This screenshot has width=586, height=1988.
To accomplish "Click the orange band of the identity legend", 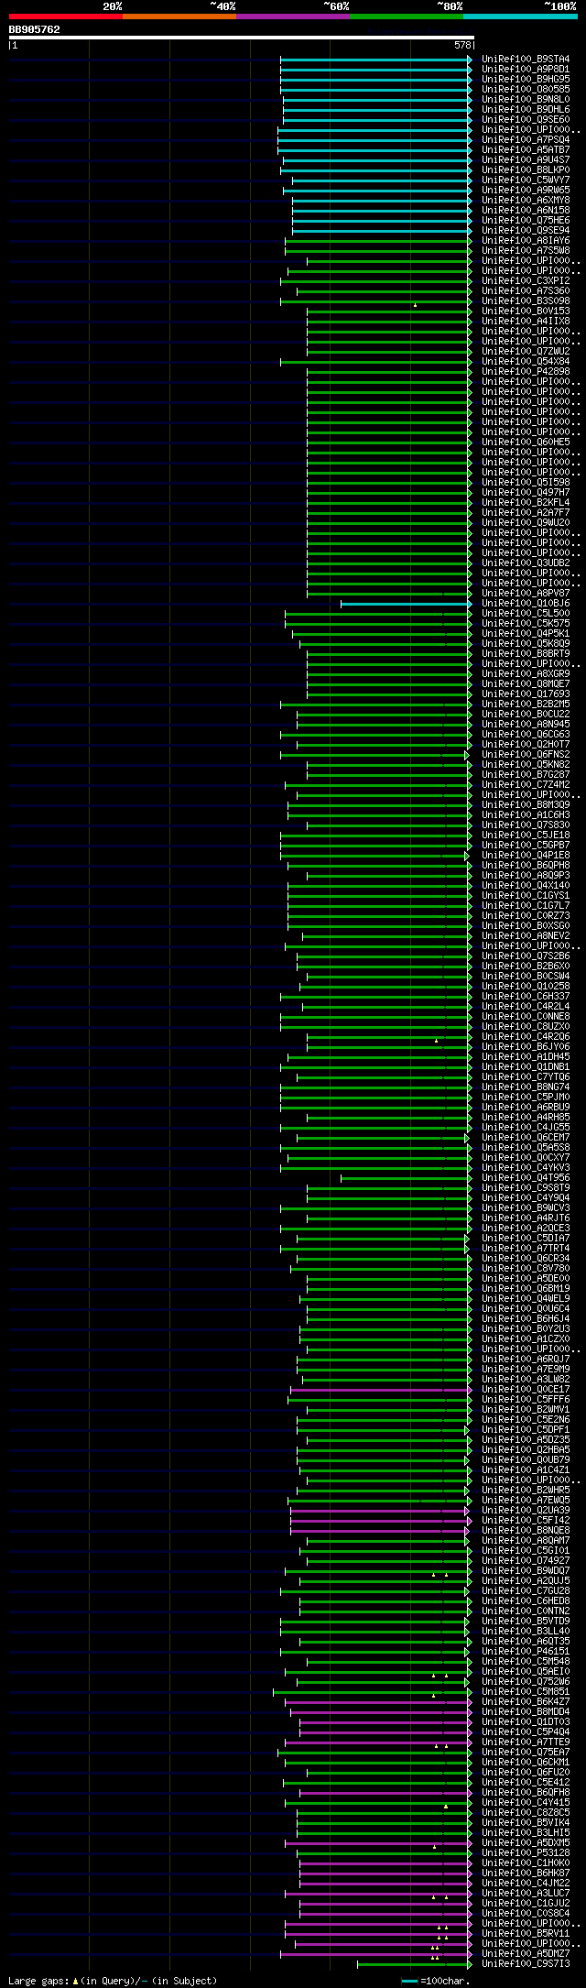I will (179, 16).
